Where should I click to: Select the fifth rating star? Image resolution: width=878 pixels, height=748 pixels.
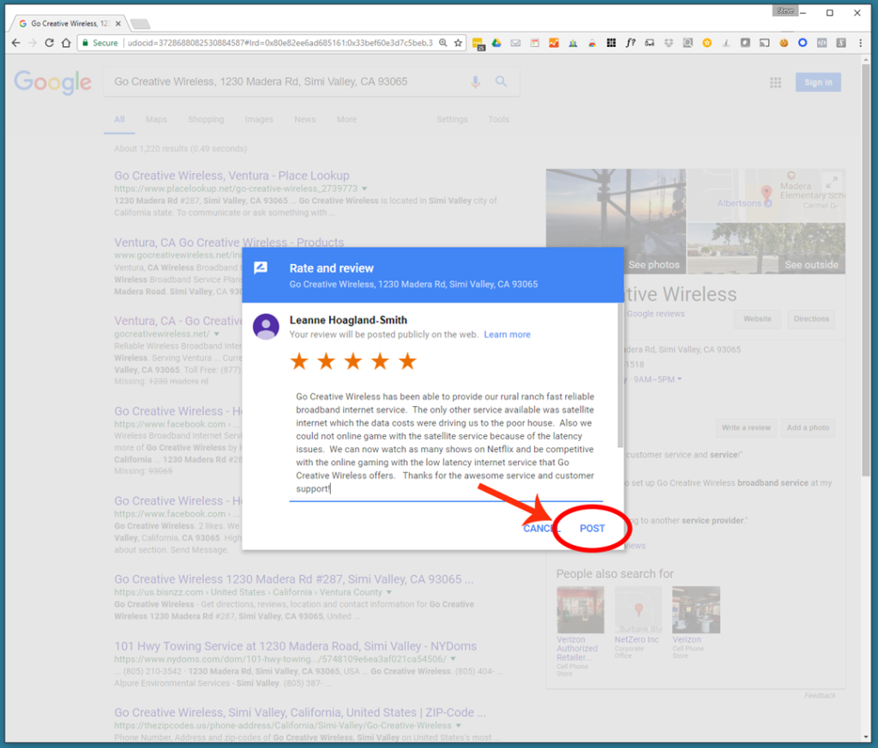point(408,361)
